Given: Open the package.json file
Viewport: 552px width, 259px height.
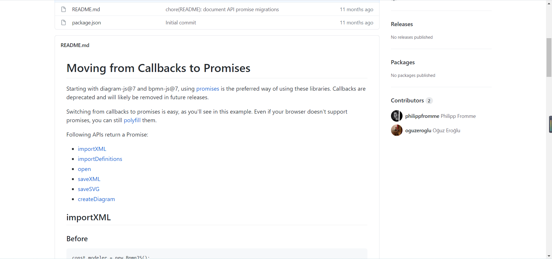Looking at the screenshot, I should tap(86, 22).
